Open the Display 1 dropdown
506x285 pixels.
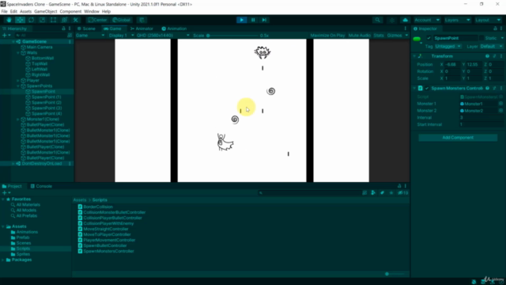pos(121,35)
